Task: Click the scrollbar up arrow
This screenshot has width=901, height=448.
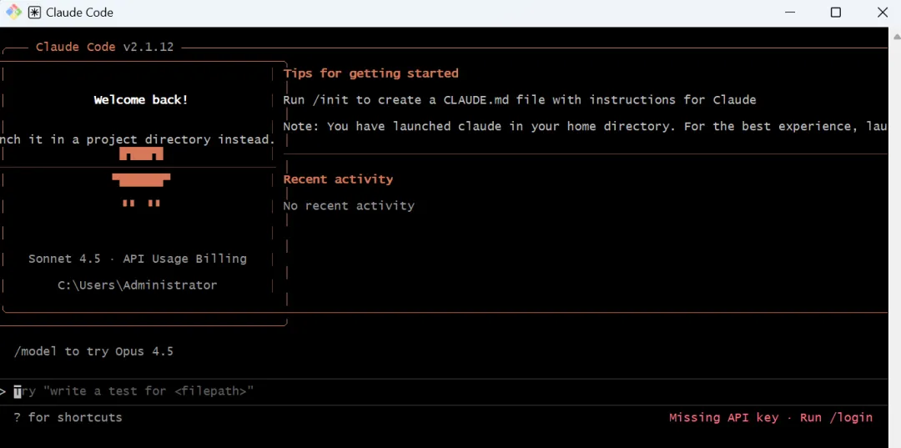Action: click(897, 37)
